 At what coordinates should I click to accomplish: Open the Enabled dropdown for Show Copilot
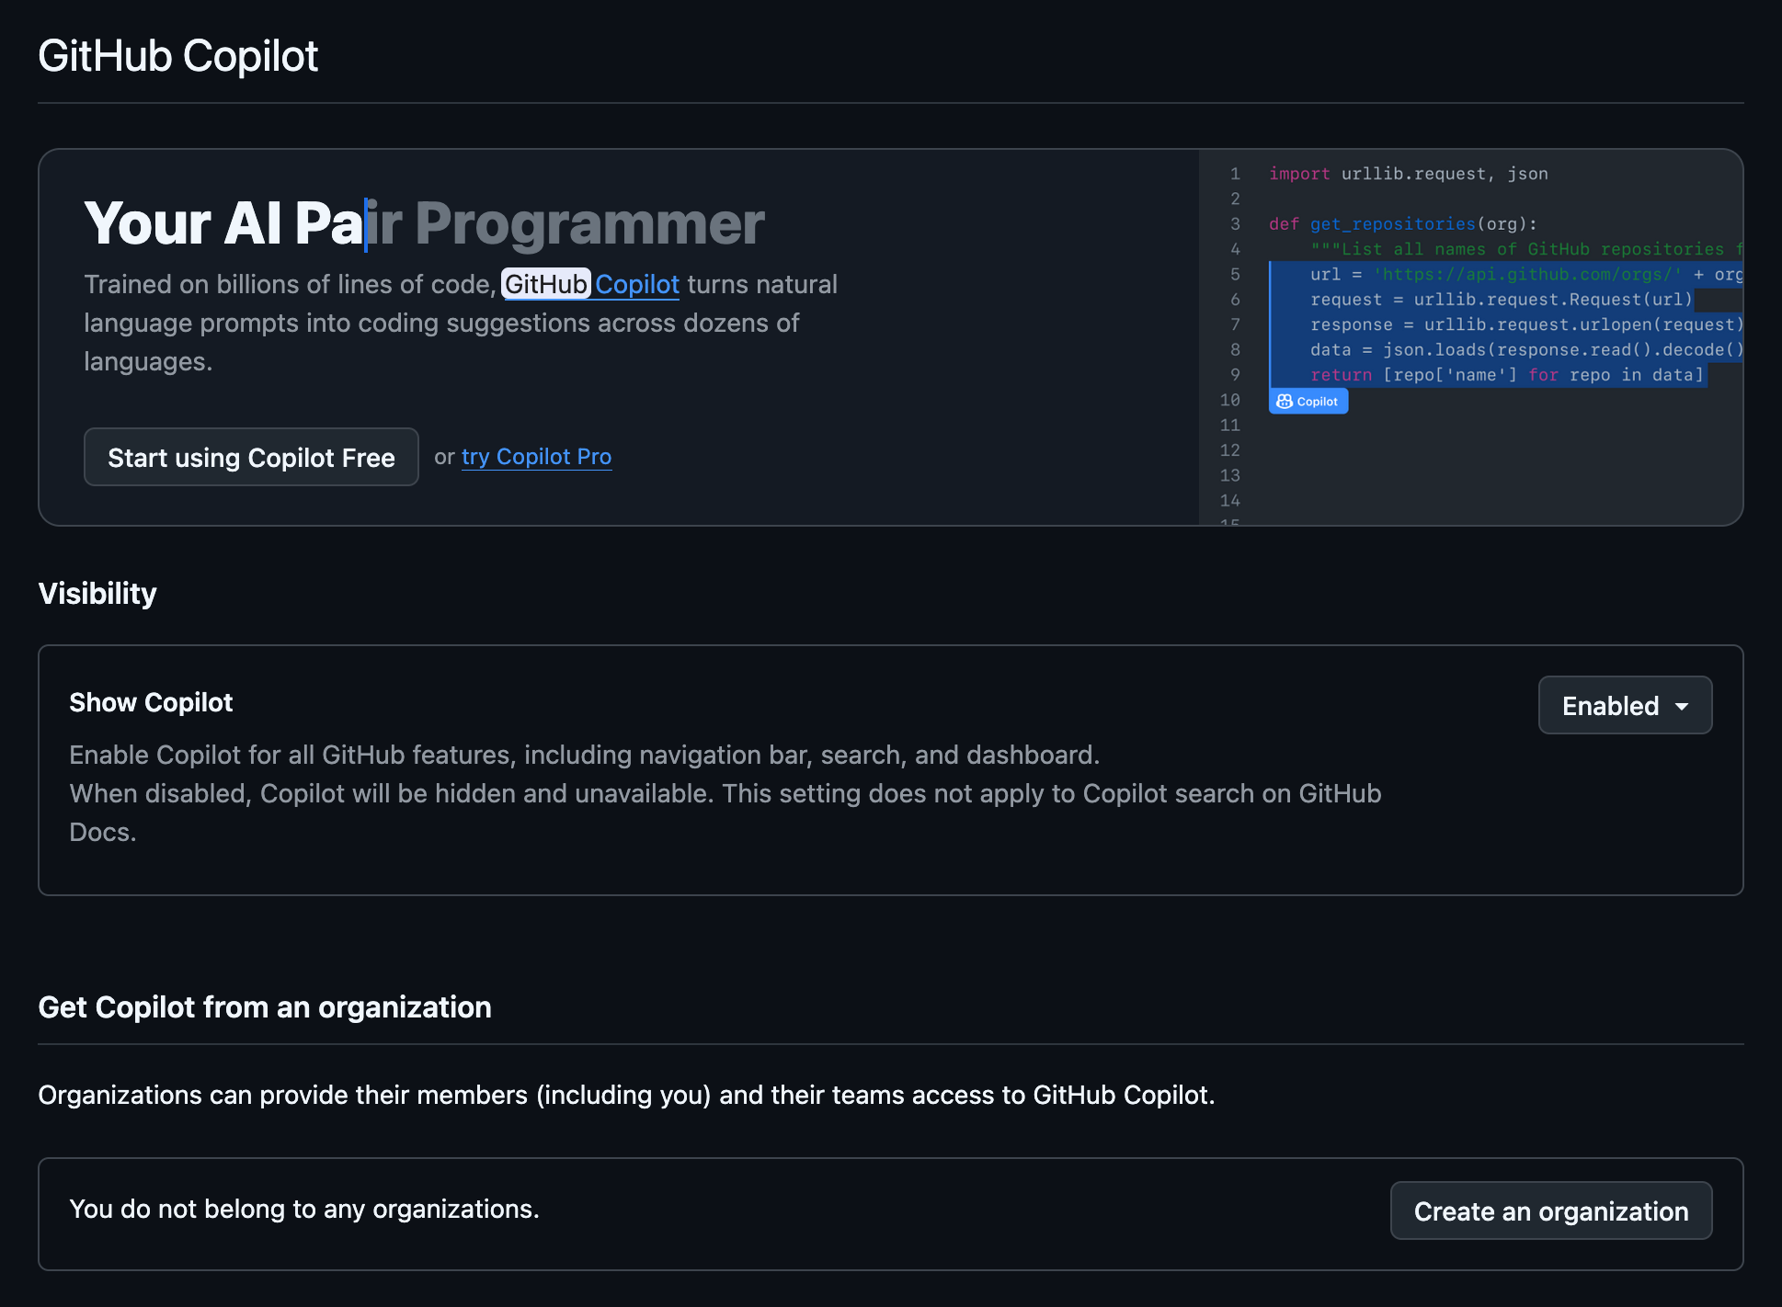click(1625, 706)
